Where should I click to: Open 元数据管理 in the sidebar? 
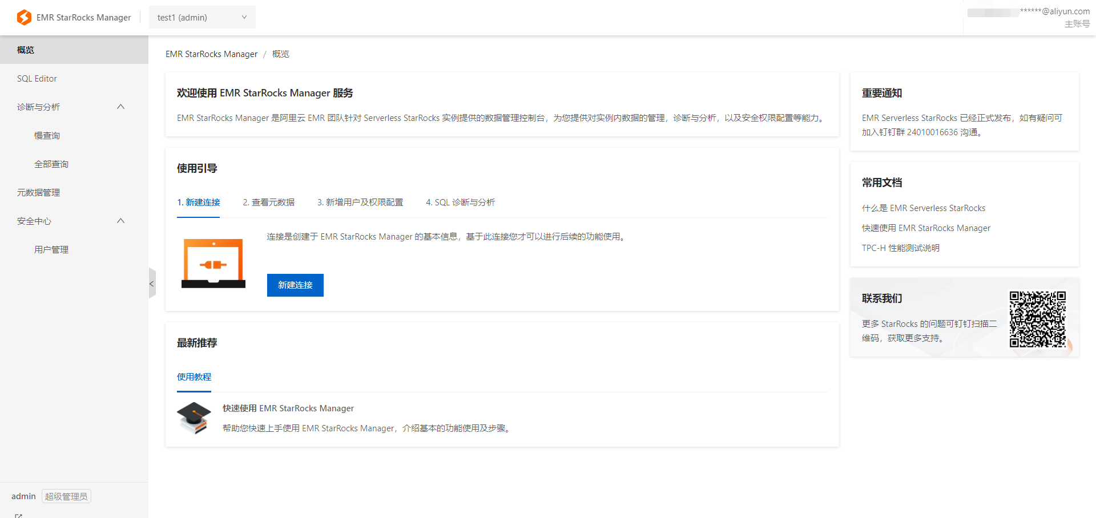click(x=38, y=193)
